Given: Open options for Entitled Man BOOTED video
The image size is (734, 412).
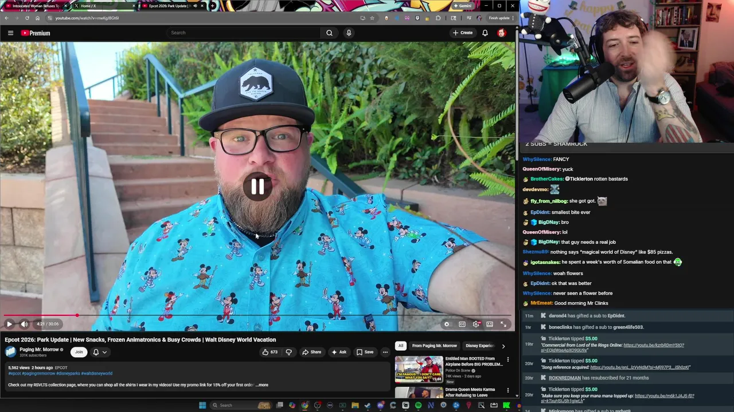Looking at the screenshot, I should pos(507,359).
